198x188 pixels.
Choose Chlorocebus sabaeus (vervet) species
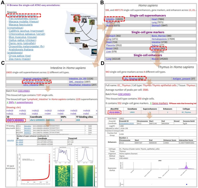tap(27, 34)
